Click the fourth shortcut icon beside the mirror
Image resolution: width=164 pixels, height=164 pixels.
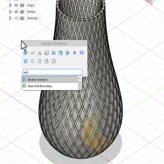(x=46, y=53)
